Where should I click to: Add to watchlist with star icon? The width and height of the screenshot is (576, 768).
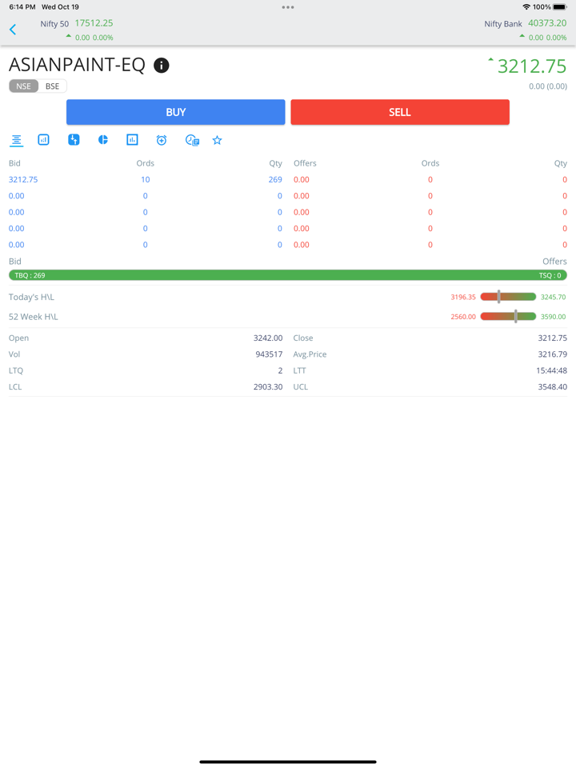click(217, 141)
